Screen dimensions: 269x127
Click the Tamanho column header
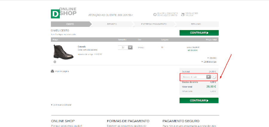(123, 40)
